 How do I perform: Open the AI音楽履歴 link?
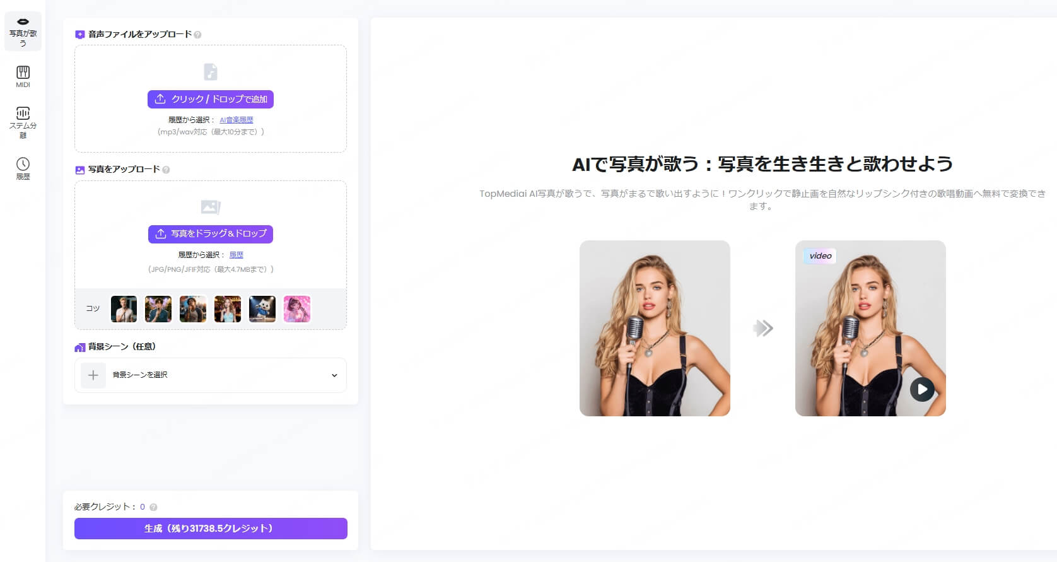pyautogui.click(x=237, y=120)
